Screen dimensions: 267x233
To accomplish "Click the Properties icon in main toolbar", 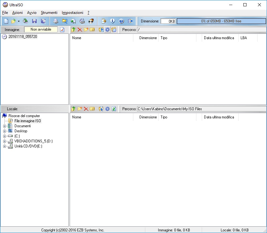I will pos(104,21).
